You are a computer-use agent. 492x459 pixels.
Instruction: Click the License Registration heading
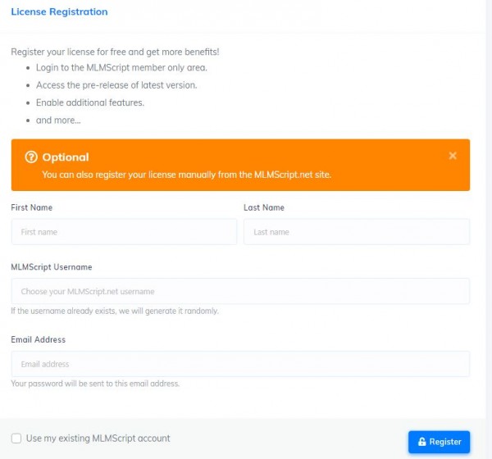(x=59, y=11)
